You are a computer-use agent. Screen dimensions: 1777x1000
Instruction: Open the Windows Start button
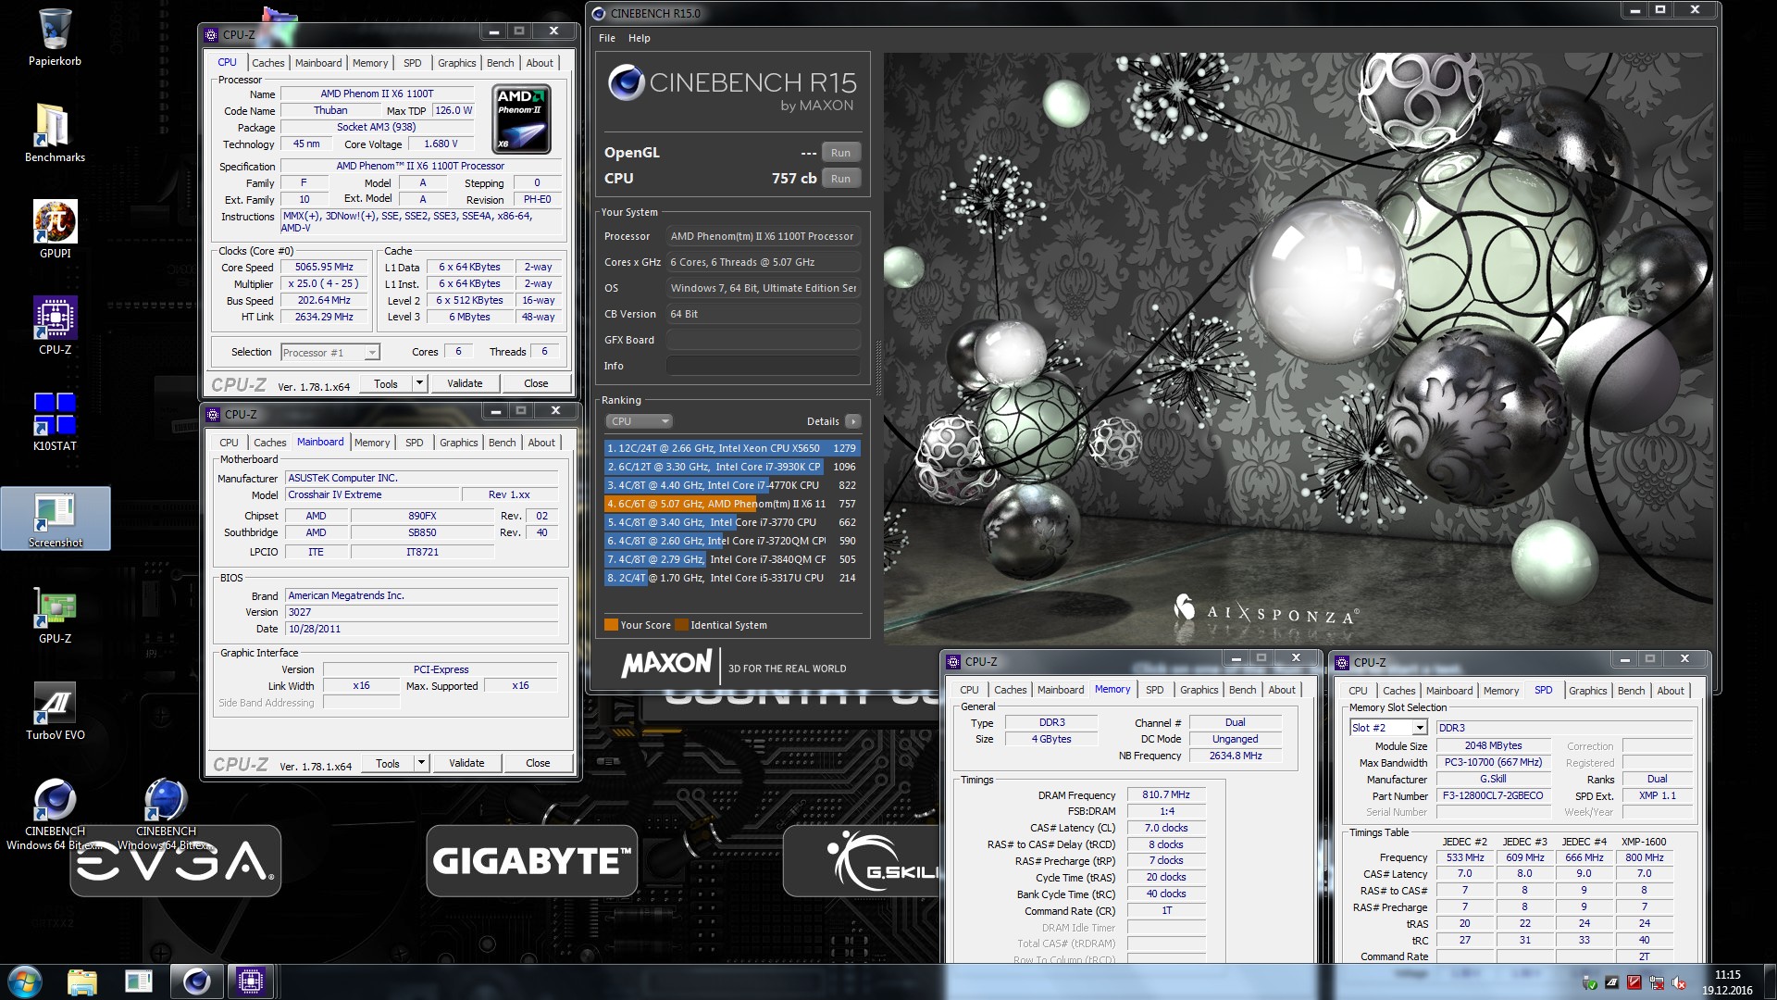tap(24, 981)
